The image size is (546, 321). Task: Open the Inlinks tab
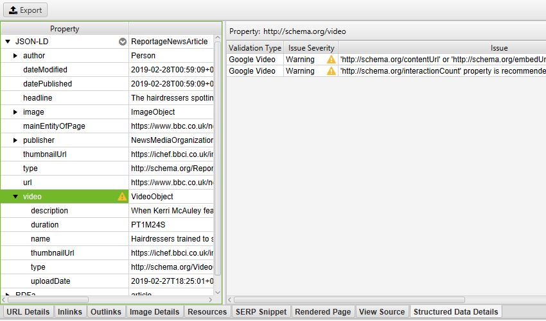[69, 312]
